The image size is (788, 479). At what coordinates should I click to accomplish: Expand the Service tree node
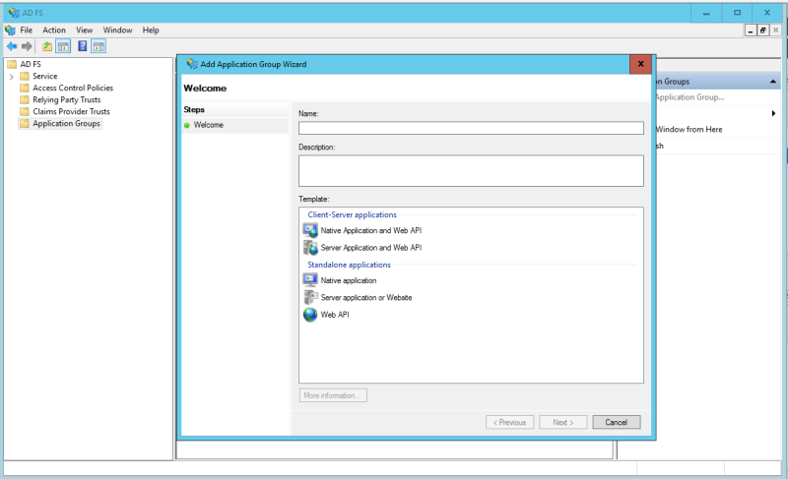click(x=11, y=77)
